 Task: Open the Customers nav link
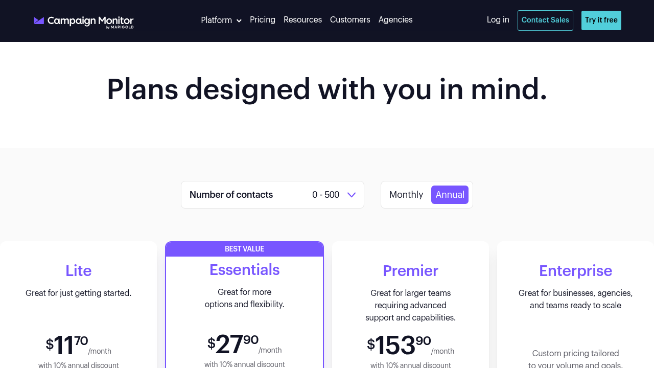[x=350, y=20]
